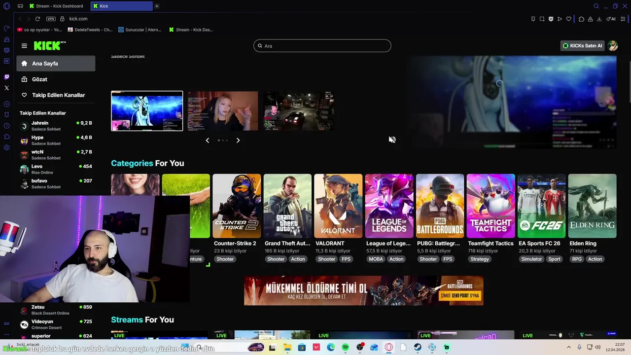The width and height of the screenshot is (631, 355).
Task: Open a new browser tab
Action: click(x=157, y=6)
